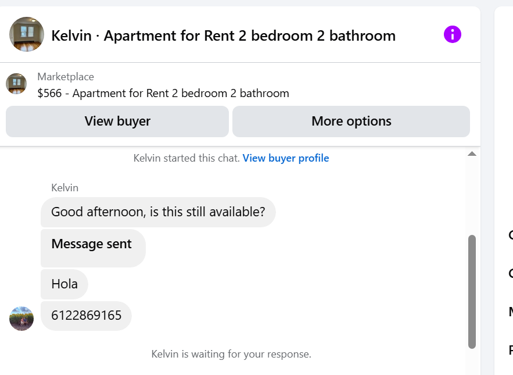513x375 pixels.
Task: Click the 6122869165 phone number message
Action: (87, 316)
